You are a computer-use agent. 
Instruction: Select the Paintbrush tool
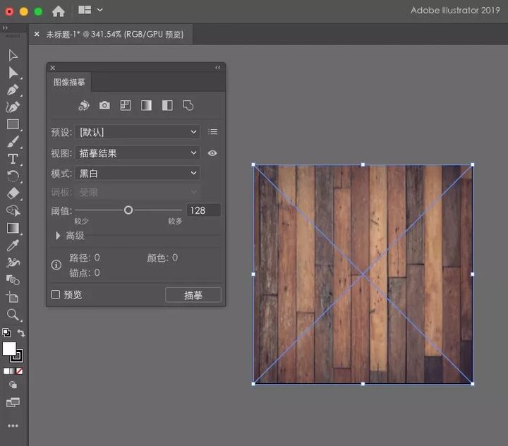click(x=13, y=142)
